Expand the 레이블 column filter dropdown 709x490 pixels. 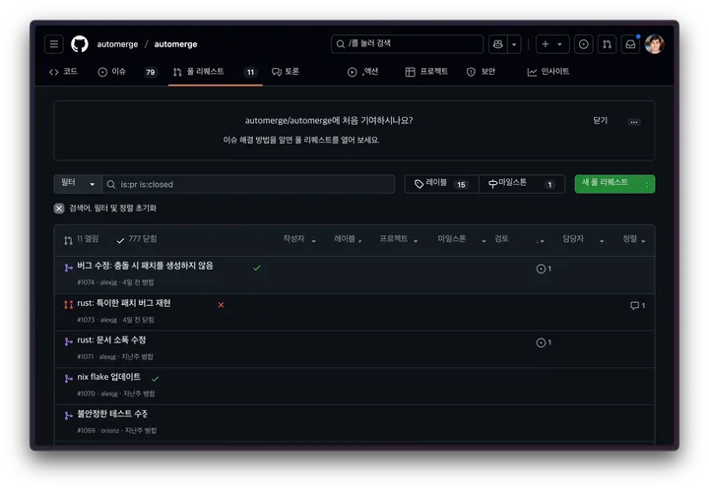(348, 239)
